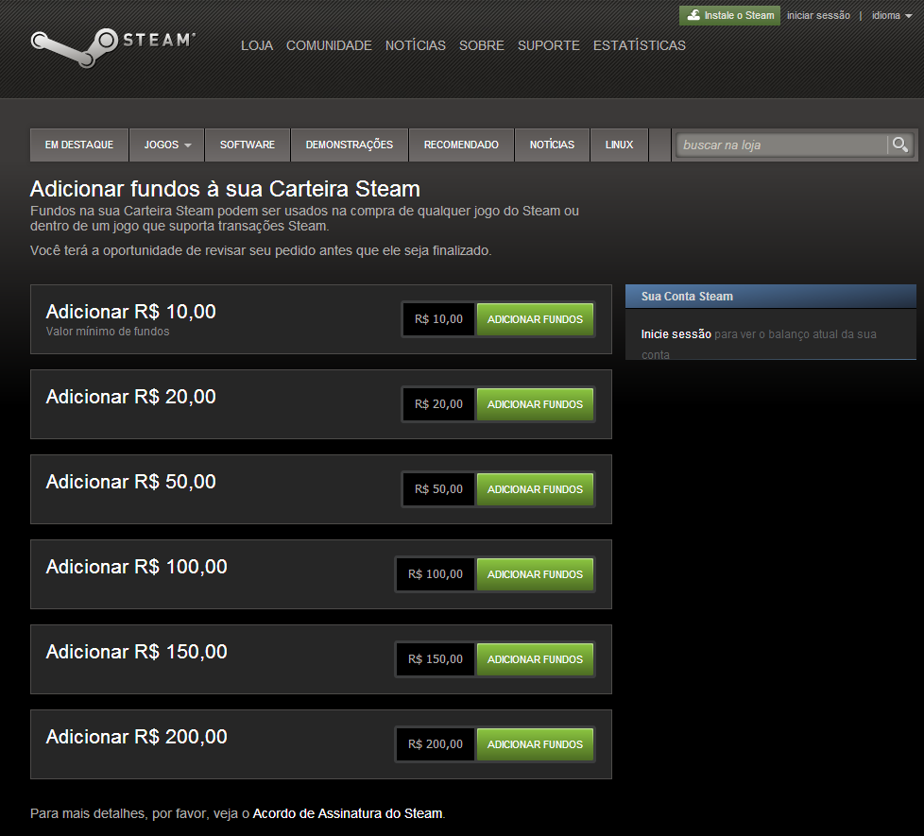
Task: Click the Instale o Steam button
Action: [x=729, y=15]
